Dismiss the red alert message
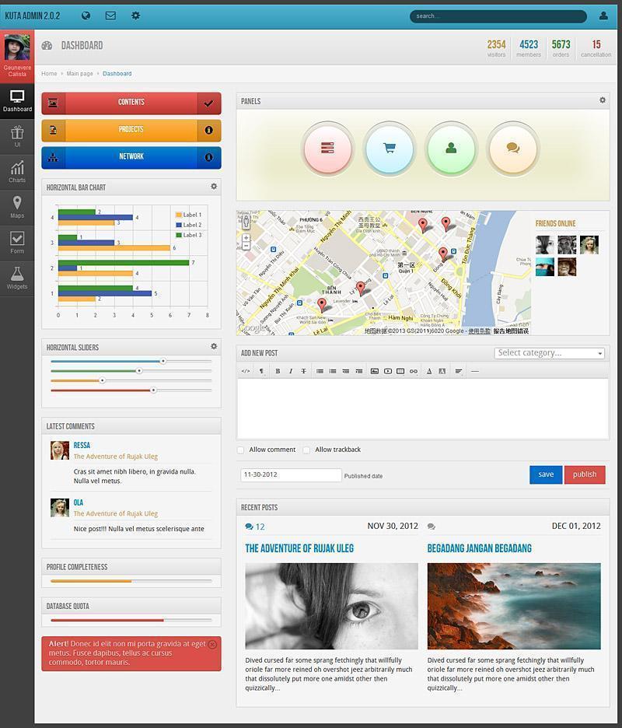622x728 pixels. (x=212, y=645)
